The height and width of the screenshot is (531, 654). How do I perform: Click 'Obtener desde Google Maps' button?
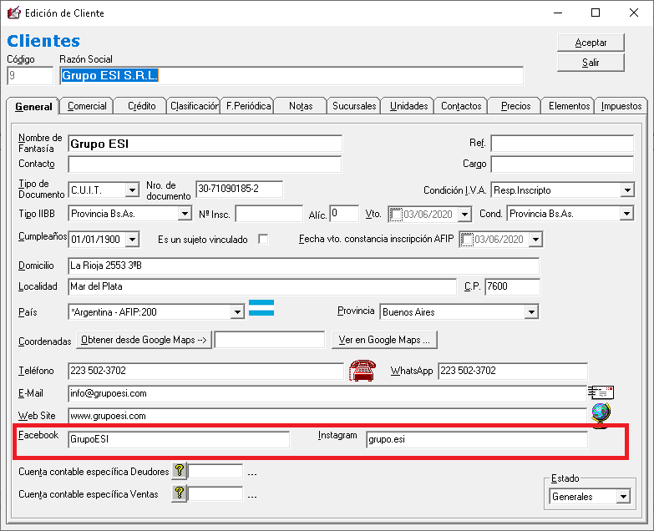point(144,340)
